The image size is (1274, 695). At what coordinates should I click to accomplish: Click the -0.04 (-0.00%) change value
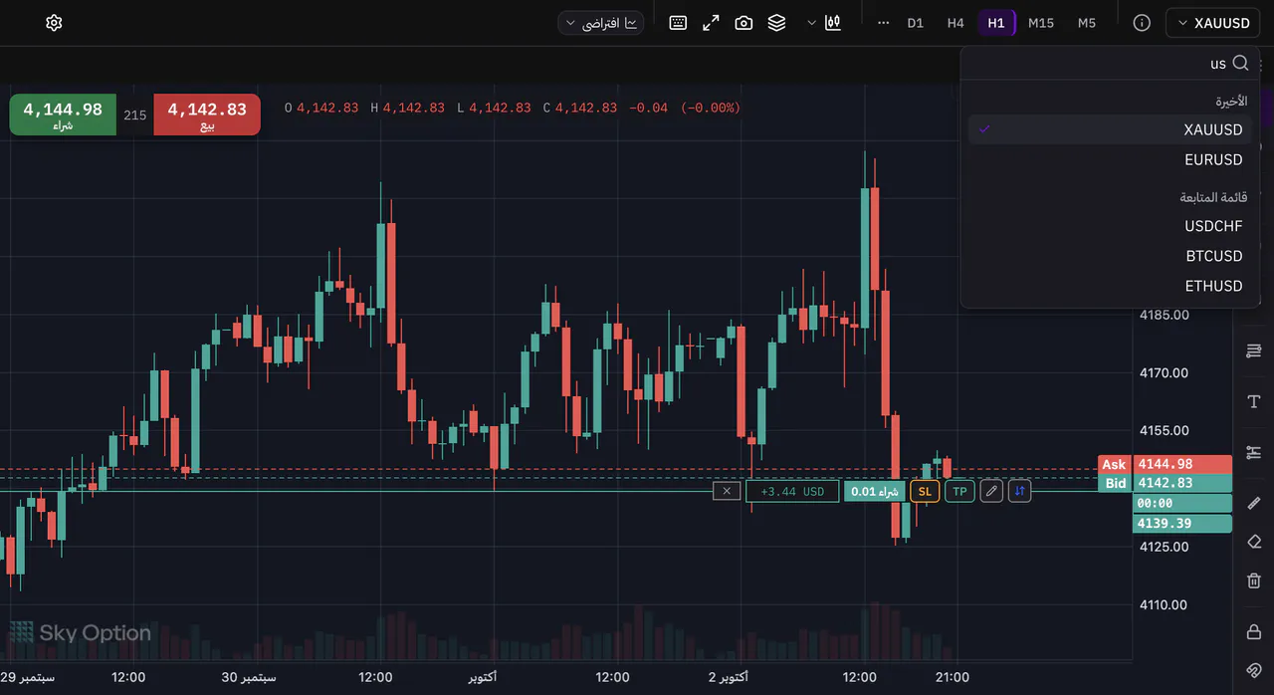pyautogui.click(x=685, y=108)
